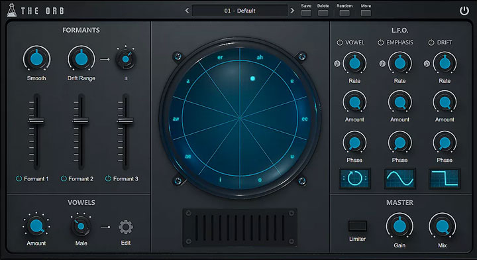Click the Smooth knob
Image resolution: width=477 pixels, height=260 pixels.
point(36,58)
